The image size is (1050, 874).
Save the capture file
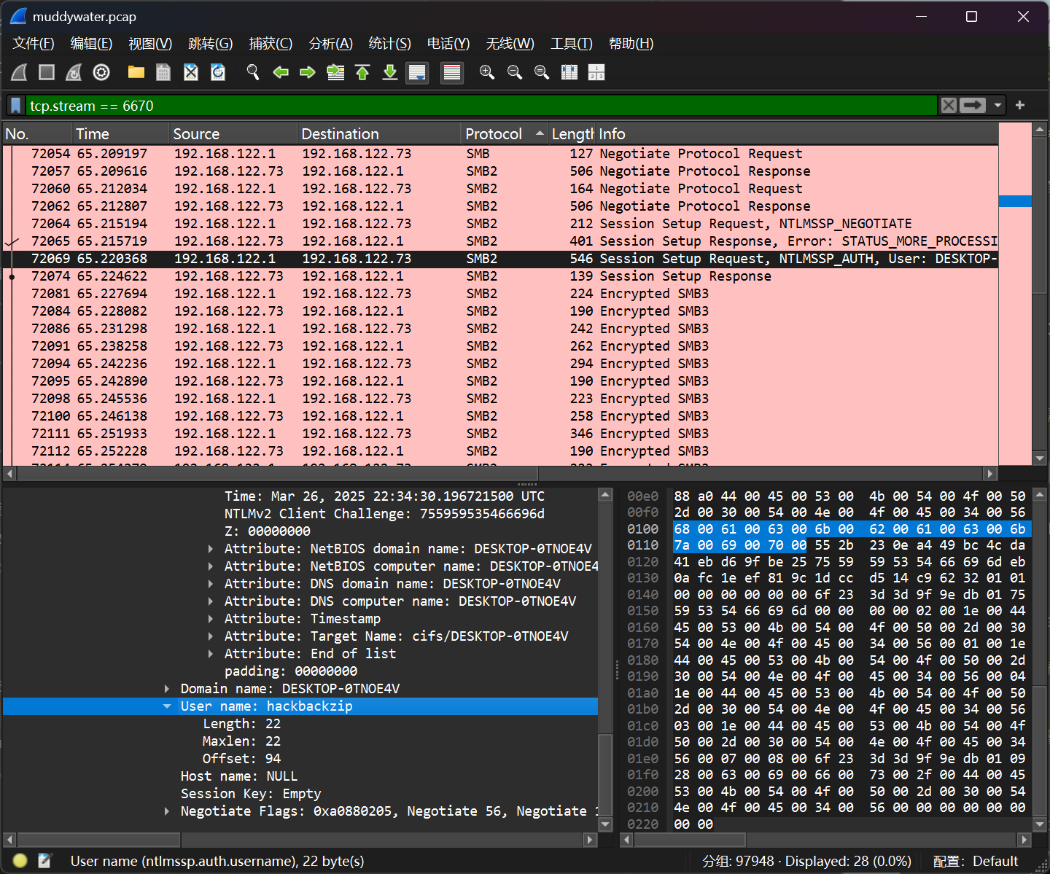coord(163,72)
